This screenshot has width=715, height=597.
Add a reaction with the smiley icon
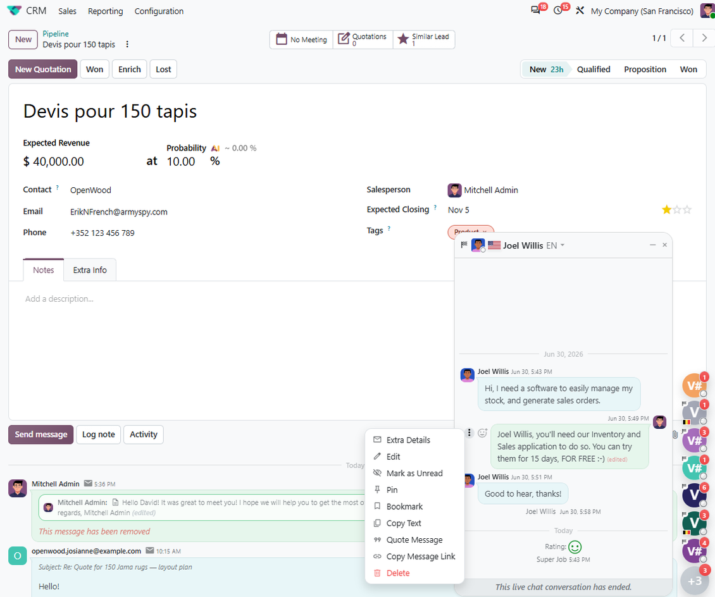(482, 433)
